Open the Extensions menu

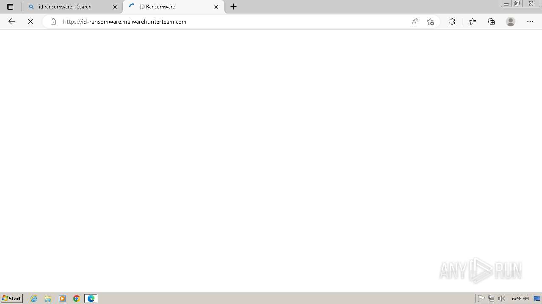tap(452, 22)
